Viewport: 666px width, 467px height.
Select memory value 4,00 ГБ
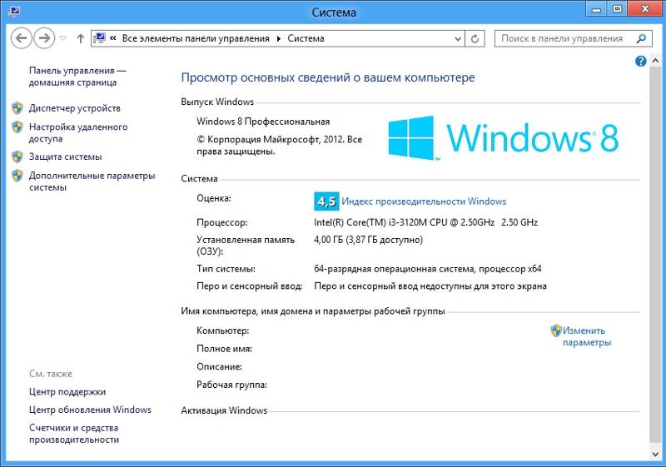328,240
